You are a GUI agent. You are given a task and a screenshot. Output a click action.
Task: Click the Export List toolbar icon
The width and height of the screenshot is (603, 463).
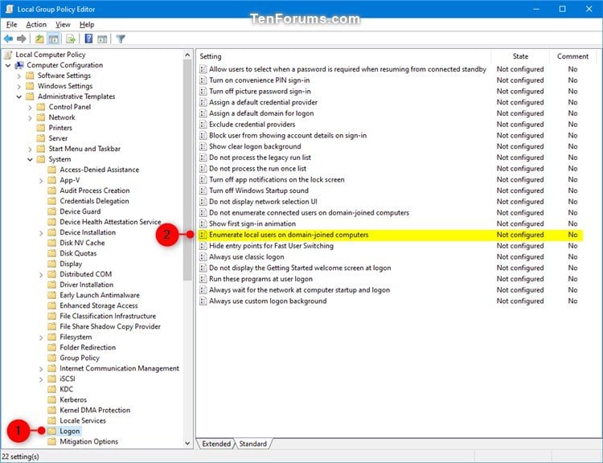[x=71, y=39]
